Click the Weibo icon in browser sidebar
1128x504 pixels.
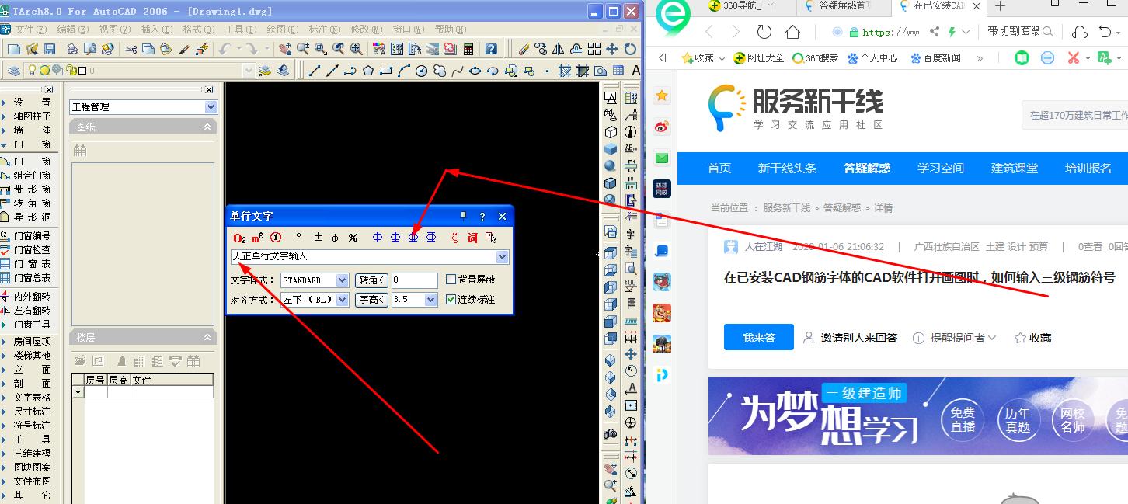pos(662,127)
